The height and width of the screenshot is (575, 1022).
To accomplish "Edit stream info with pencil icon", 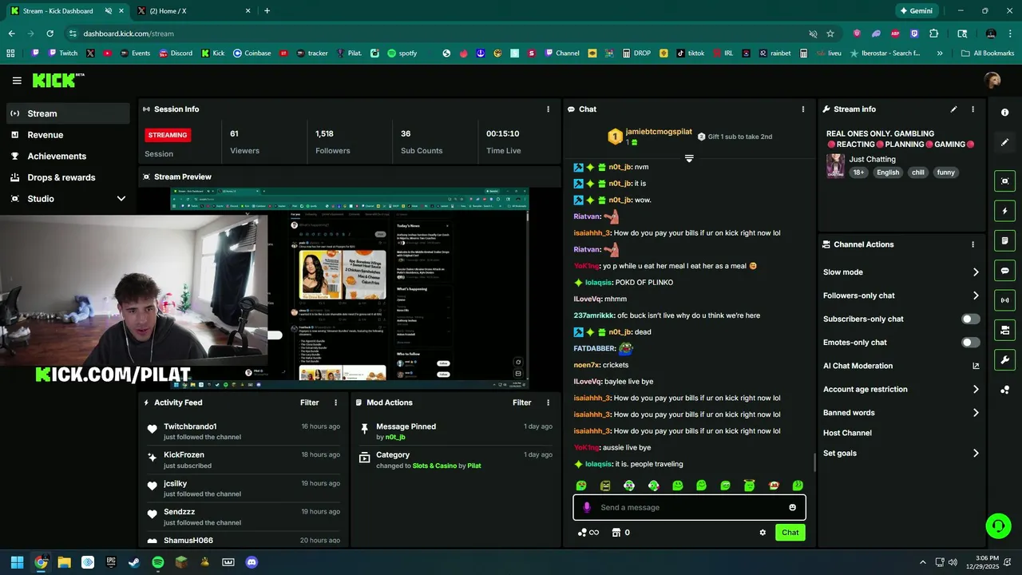I will (x=953, y=109).
